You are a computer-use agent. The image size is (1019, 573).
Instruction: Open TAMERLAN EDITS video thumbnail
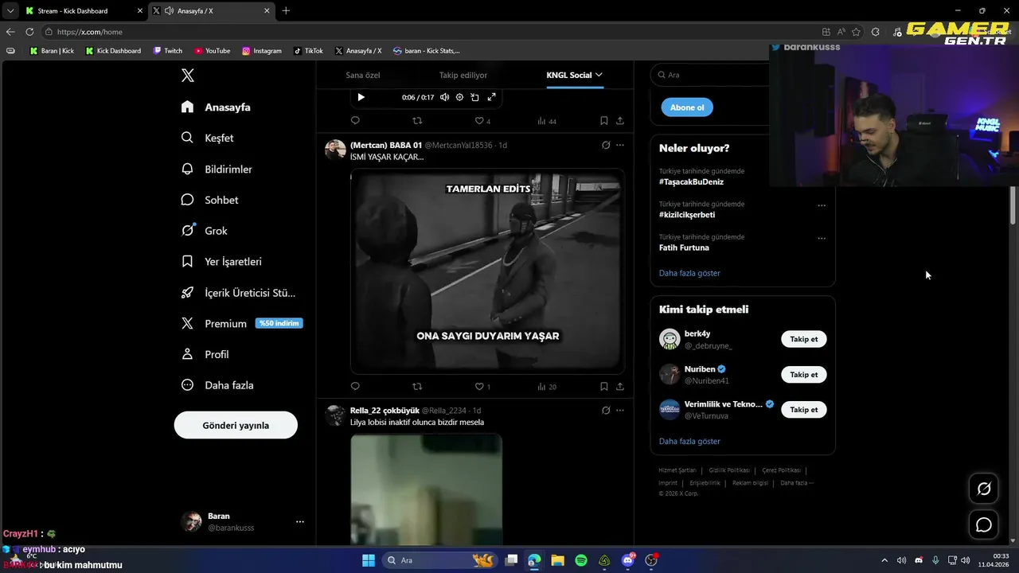coord(487,270)
